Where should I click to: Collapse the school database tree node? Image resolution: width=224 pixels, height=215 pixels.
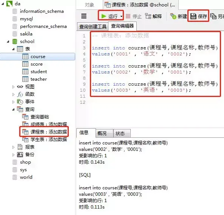pos(8,41)
